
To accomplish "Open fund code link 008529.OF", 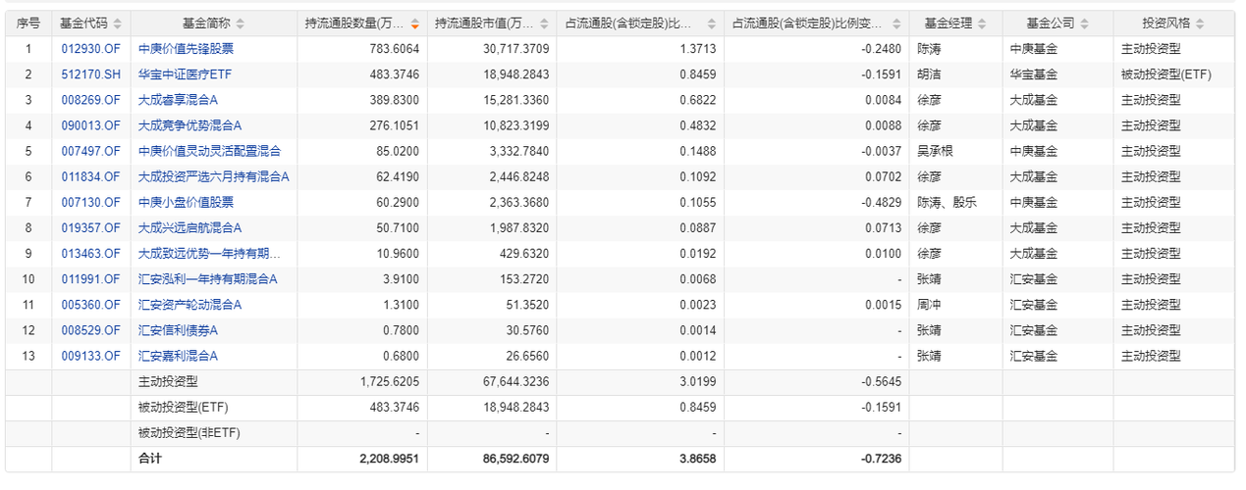I will pos(90,330).
